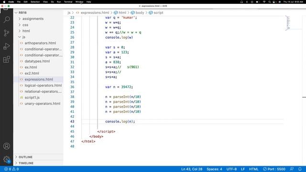Open the Edit menu
The height and width of the screenshot is (172, 306).
[25, 2]
